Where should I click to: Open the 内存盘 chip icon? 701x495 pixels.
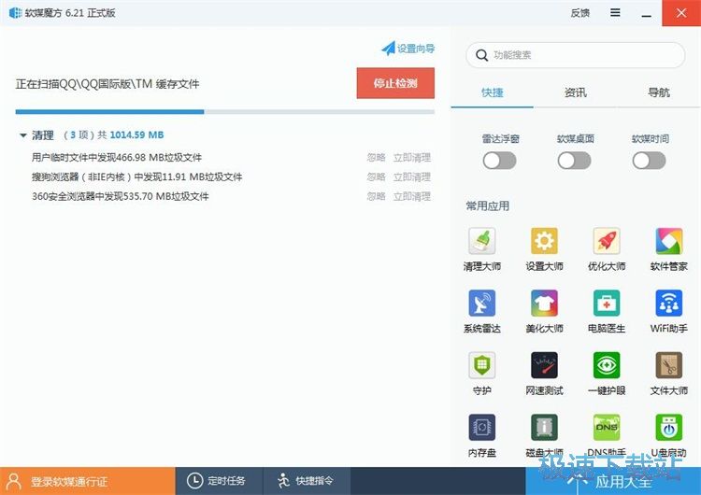pyautogui.click(x=482, y=428)
